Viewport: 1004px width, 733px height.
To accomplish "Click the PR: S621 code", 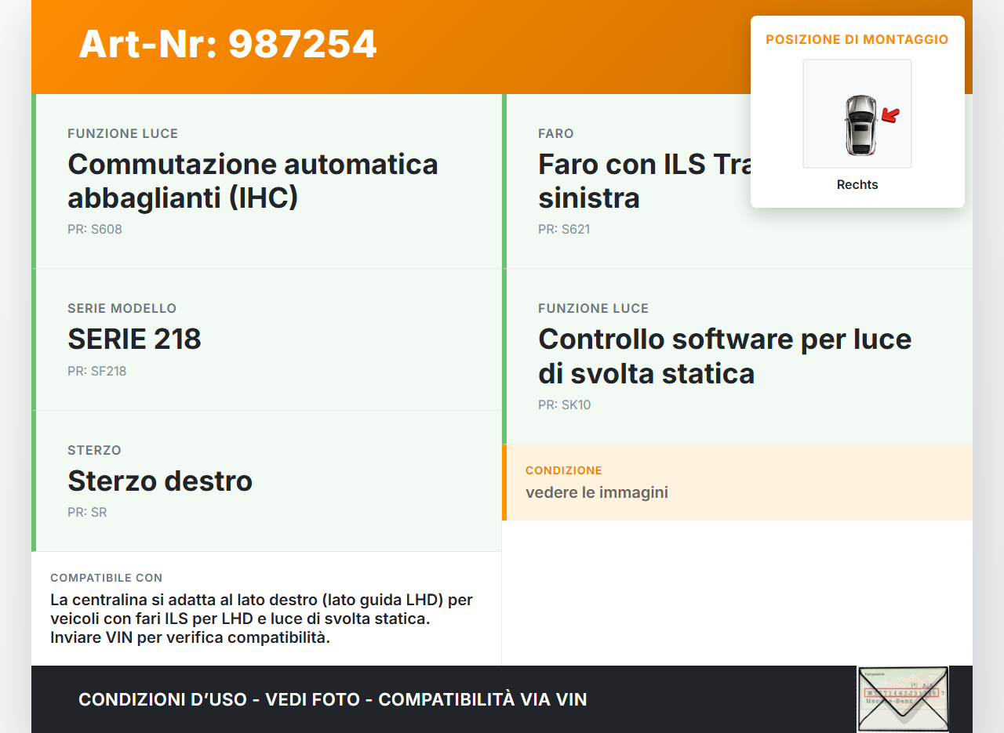I will pos(564,230).
